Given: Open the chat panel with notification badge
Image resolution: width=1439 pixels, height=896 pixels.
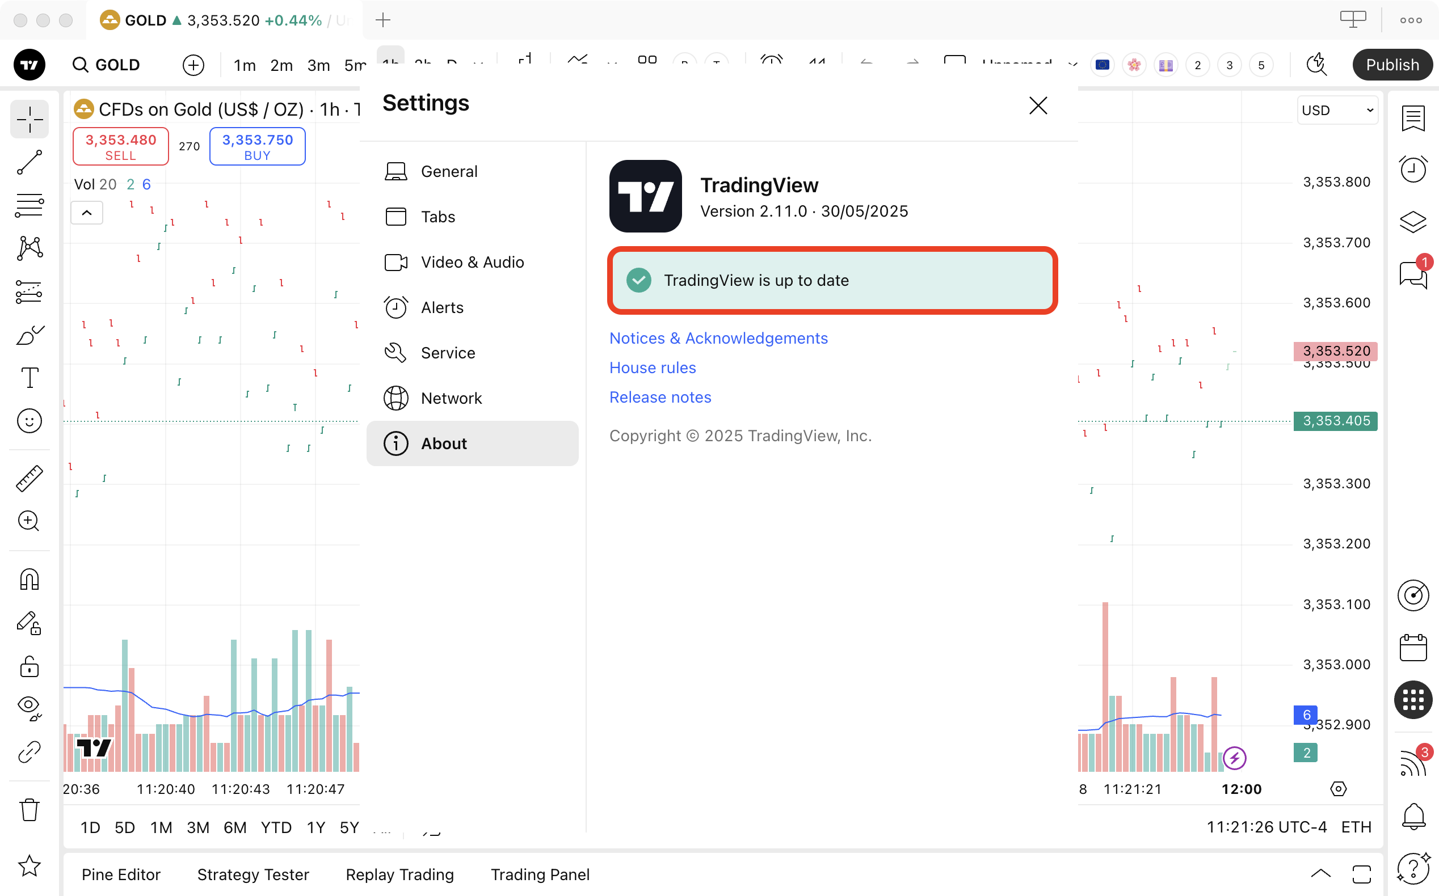Looking at the screenshot, I should click(1413, 275).
